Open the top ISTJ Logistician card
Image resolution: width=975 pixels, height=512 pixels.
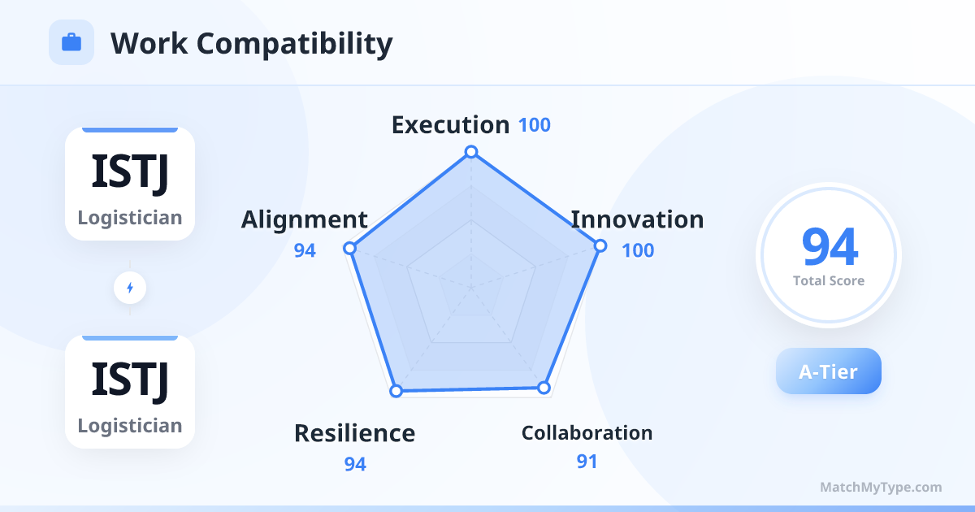(x=130, y=184)
